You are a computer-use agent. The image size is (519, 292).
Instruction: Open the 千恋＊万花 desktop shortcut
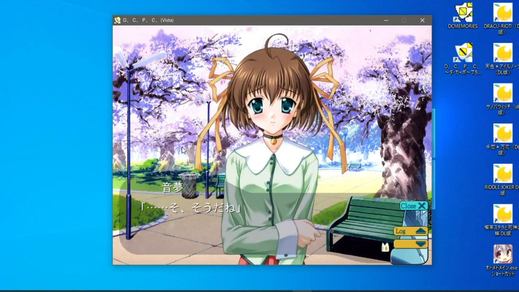(502, 140)
